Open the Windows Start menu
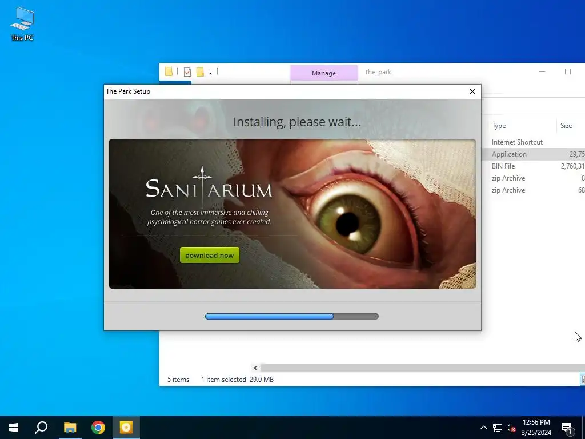 [x=14, y=428]
